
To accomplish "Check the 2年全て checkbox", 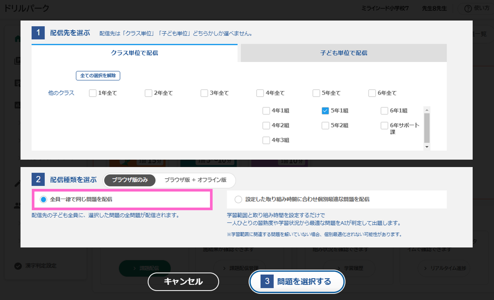I will coord(148,93).
